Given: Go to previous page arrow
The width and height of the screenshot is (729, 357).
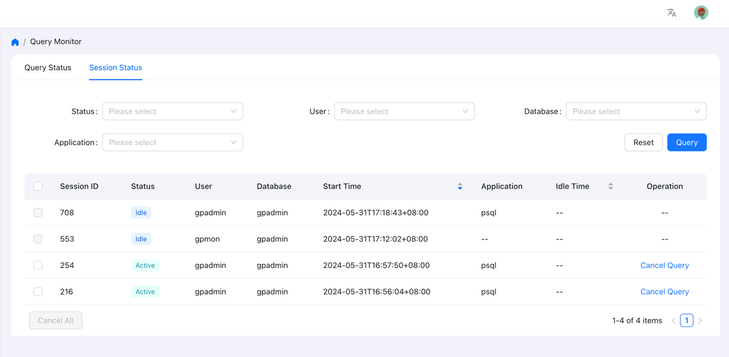Looking at the screenshot, I should click(x=673, y=321).
